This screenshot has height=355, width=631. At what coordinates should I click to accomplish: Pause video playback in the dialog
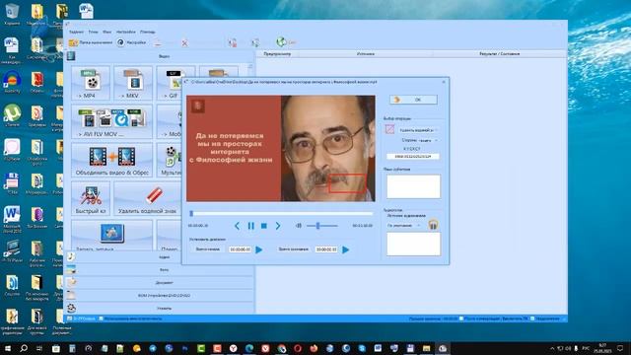pyautogui.click(x=250, y=226)
